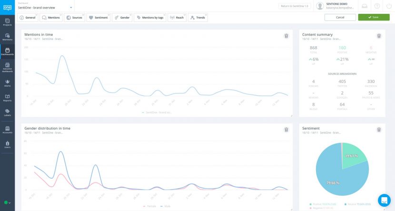
Task: Open the help question mark icon
Action: point(377,6)
